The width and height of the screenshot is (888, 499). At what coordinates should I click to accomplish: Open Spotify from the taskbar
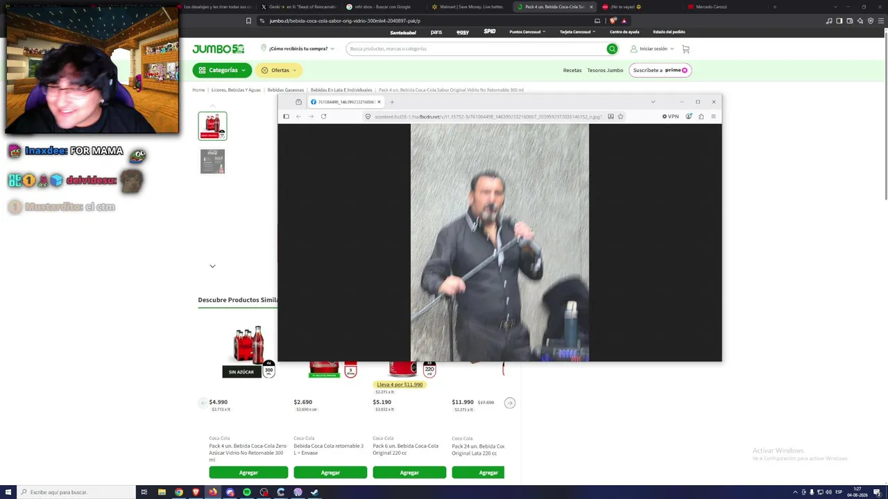[247, 492]
